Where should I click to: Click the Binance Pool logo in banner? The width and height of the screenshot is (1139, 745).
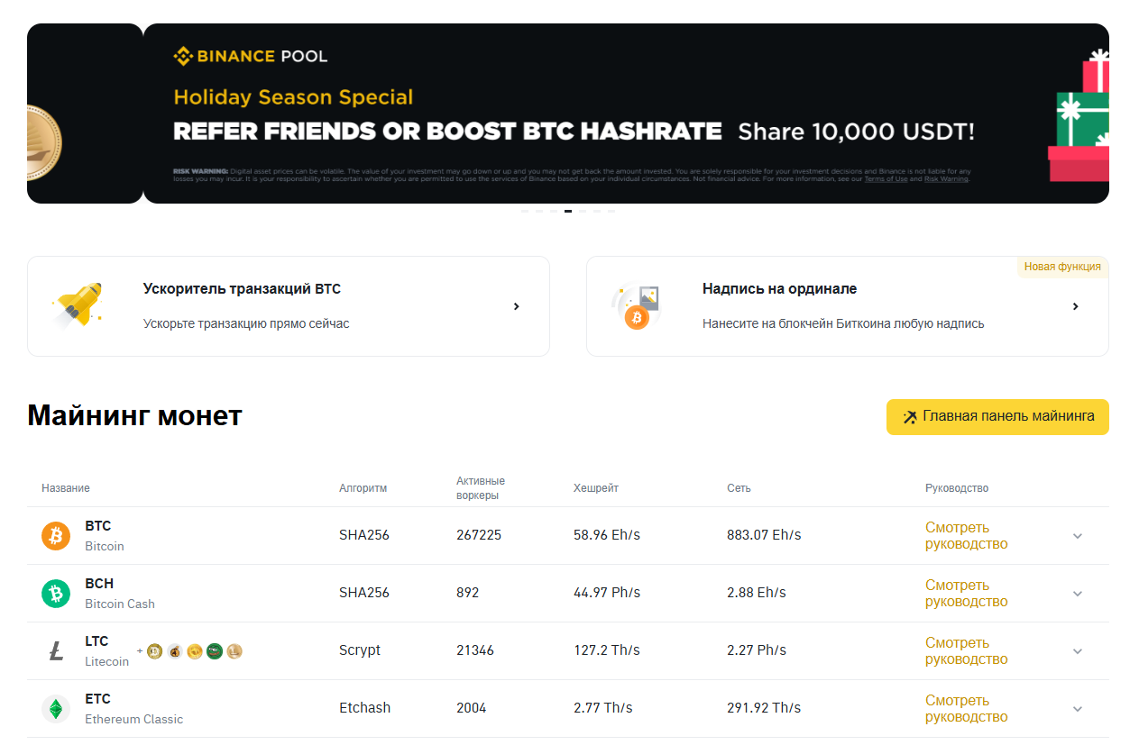coord(251,57)
